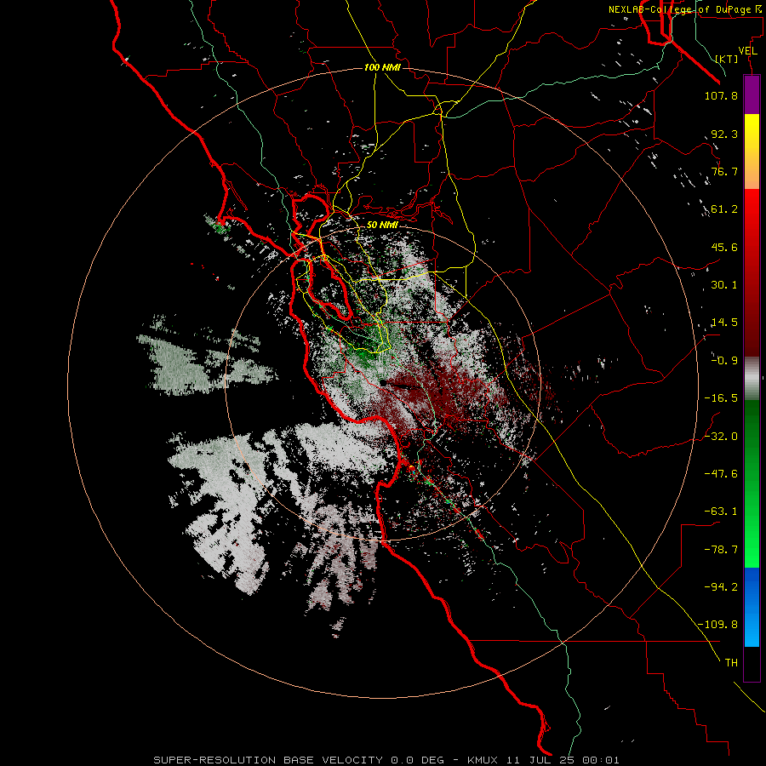The height and width of the screenshot is (766, 766).
Task: Click the -63.1 legend value
Action: 721,511
